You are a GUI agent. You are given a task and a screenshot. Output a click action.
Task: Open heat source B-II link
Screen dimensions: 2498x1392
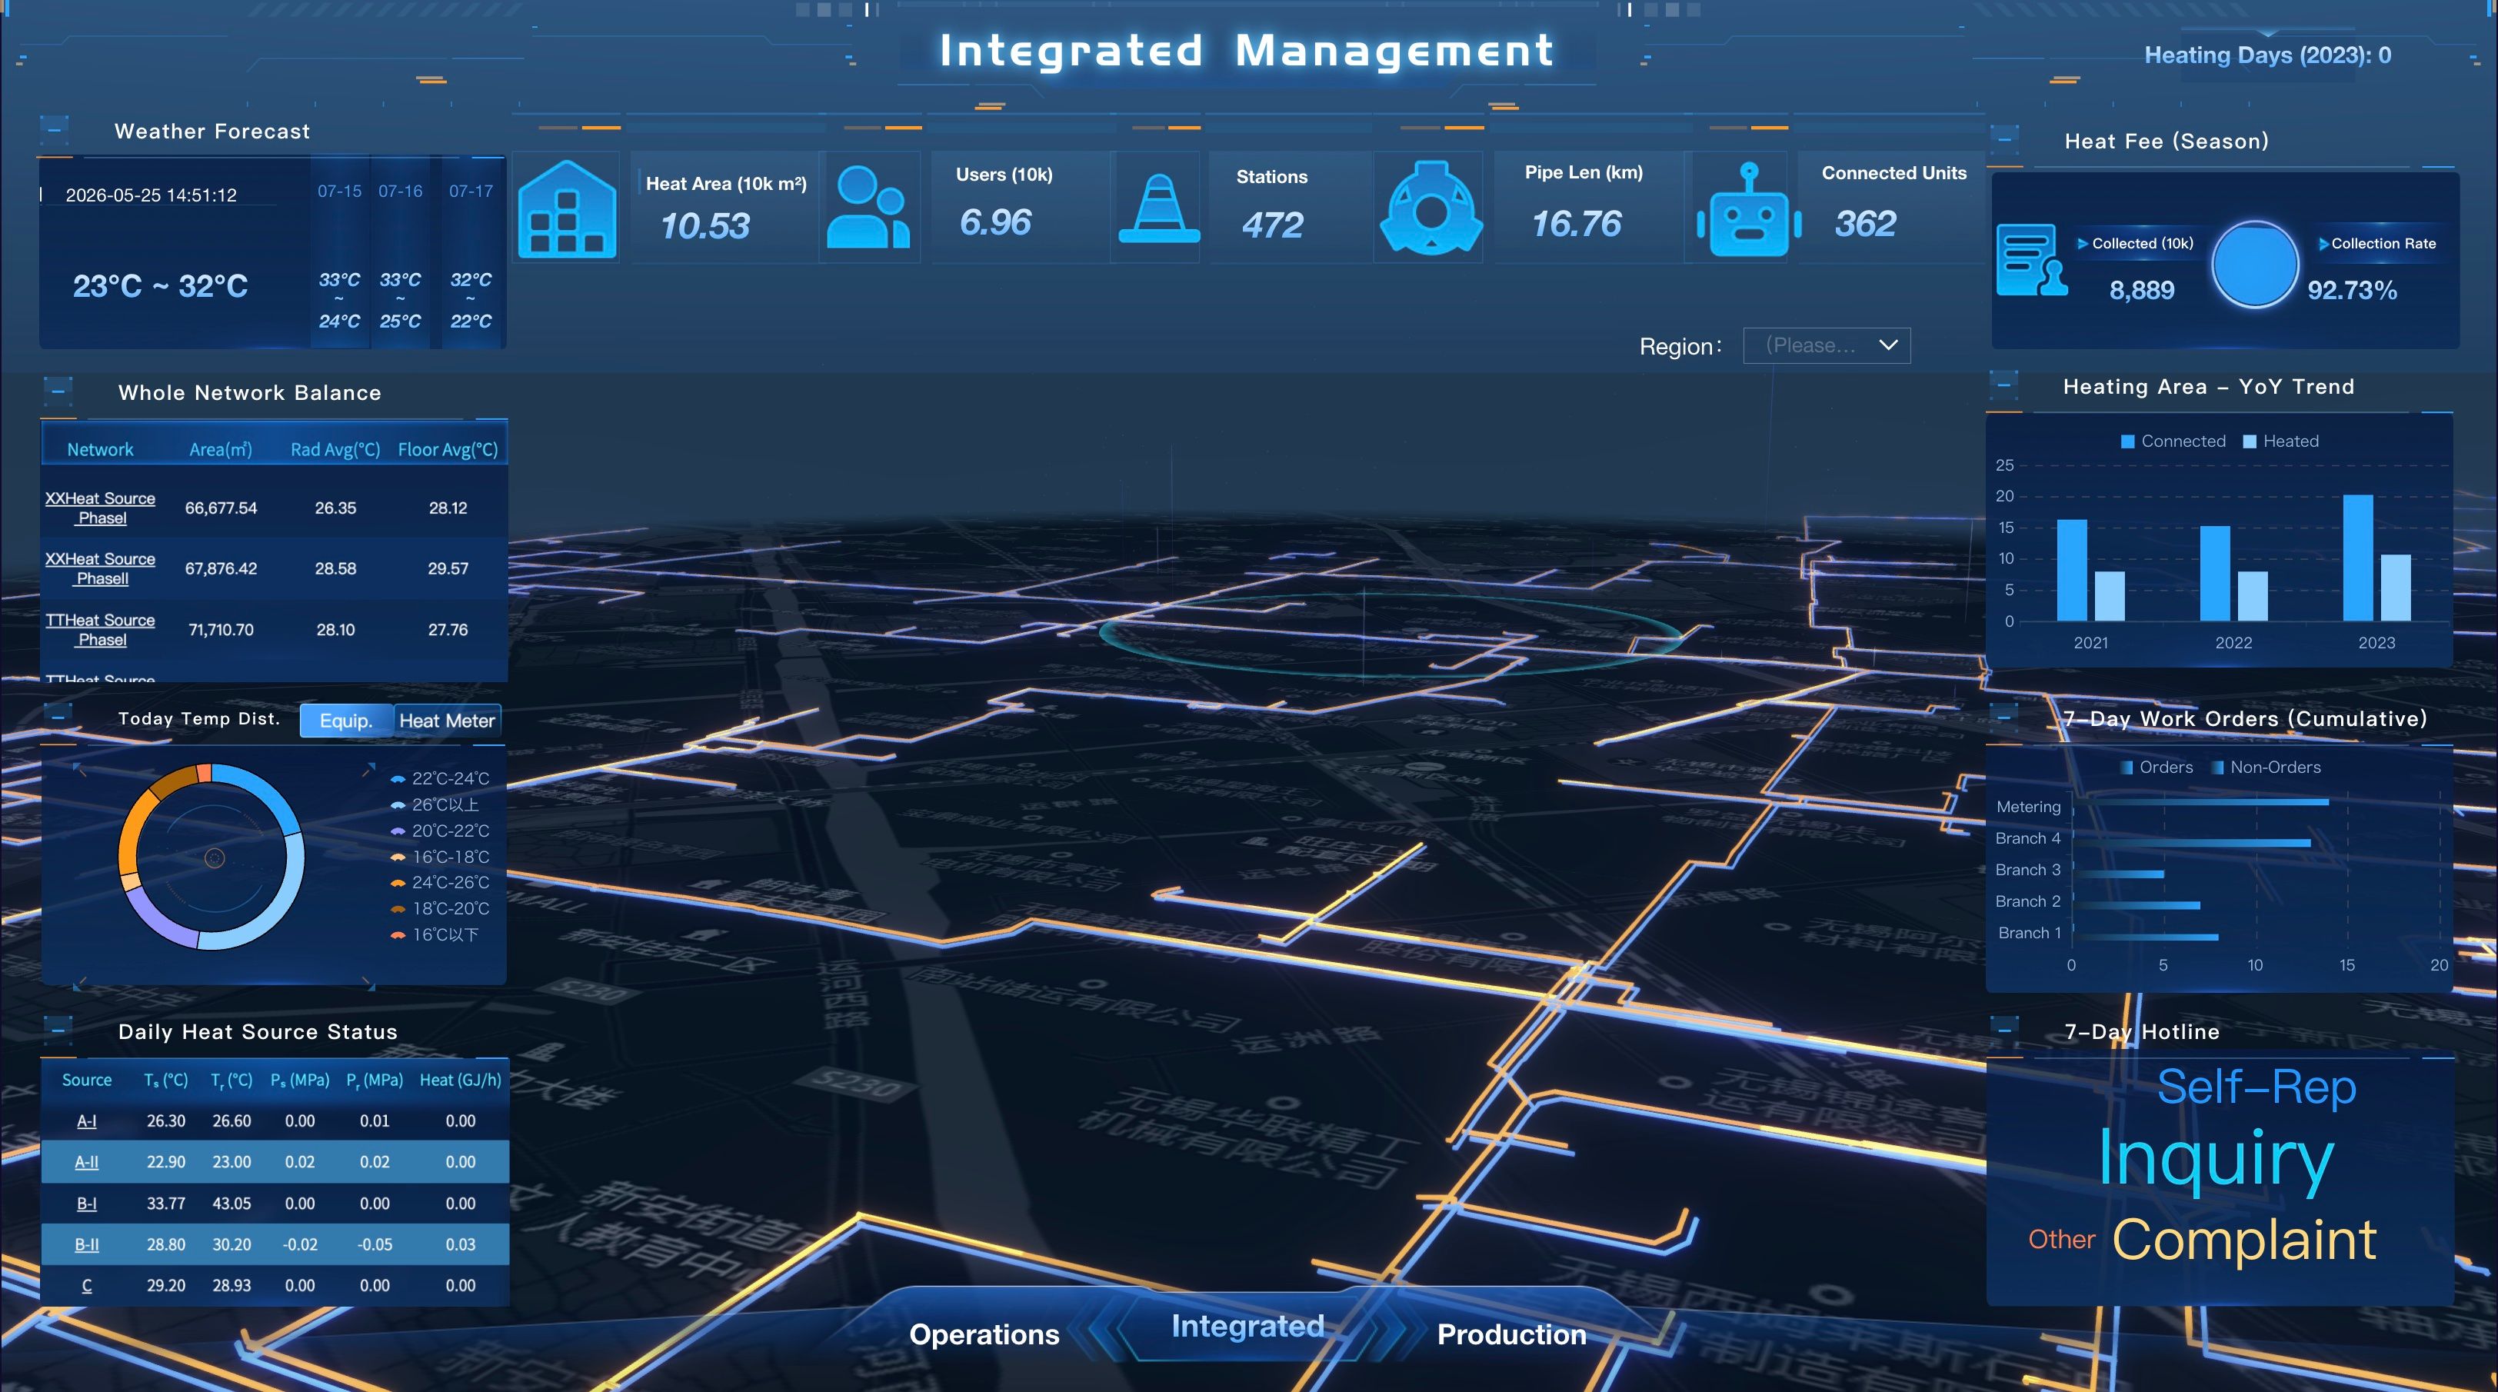pyautogui.click(x=86, y=1244)
